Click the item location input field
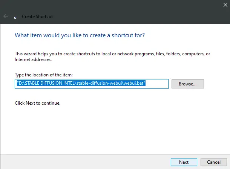 pyautogui.click(x=92, y=84)
